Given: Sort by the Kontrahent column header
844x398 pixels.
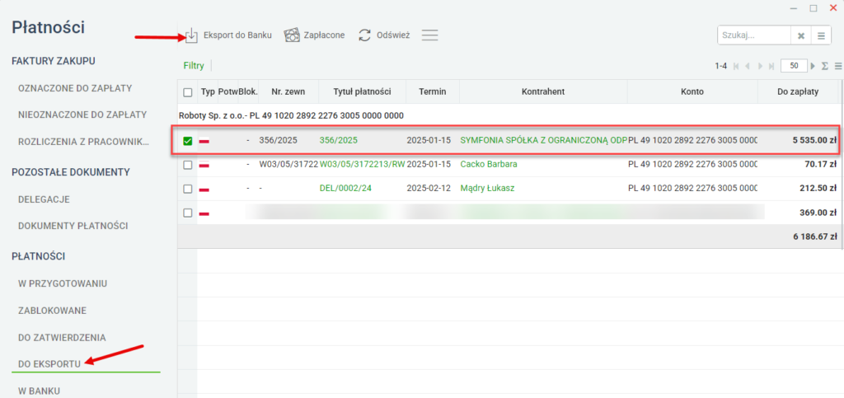Looking at the screenshot, I should tap(543, 92).
